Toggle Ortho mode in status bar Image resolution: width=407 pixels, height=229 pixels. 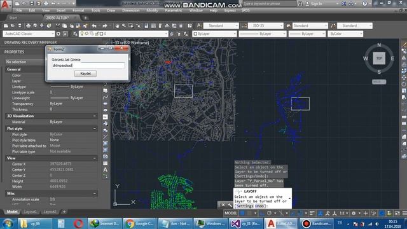262,213
